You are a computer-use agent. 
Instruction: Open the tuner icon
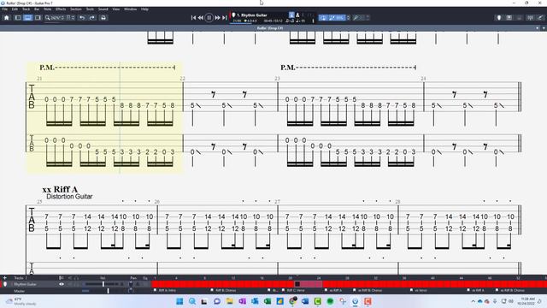[x=356, y=17]
